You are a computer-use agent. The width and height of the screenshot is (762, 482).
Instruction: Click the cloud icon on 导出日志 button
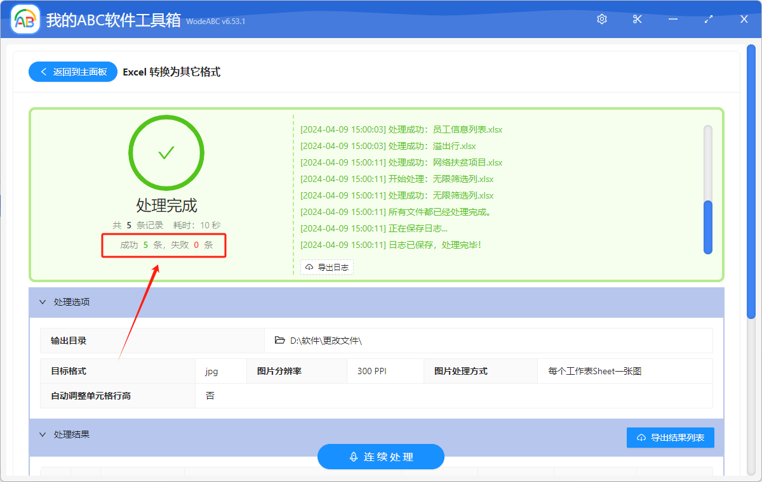click(x=308, y=267)
